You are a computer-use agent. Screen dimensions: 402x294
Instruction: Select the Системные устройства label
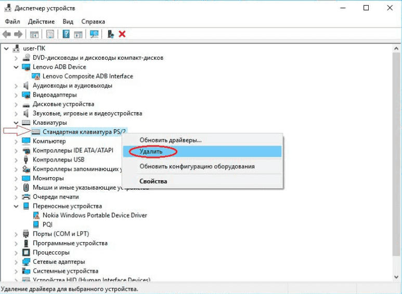pos(66,271)
